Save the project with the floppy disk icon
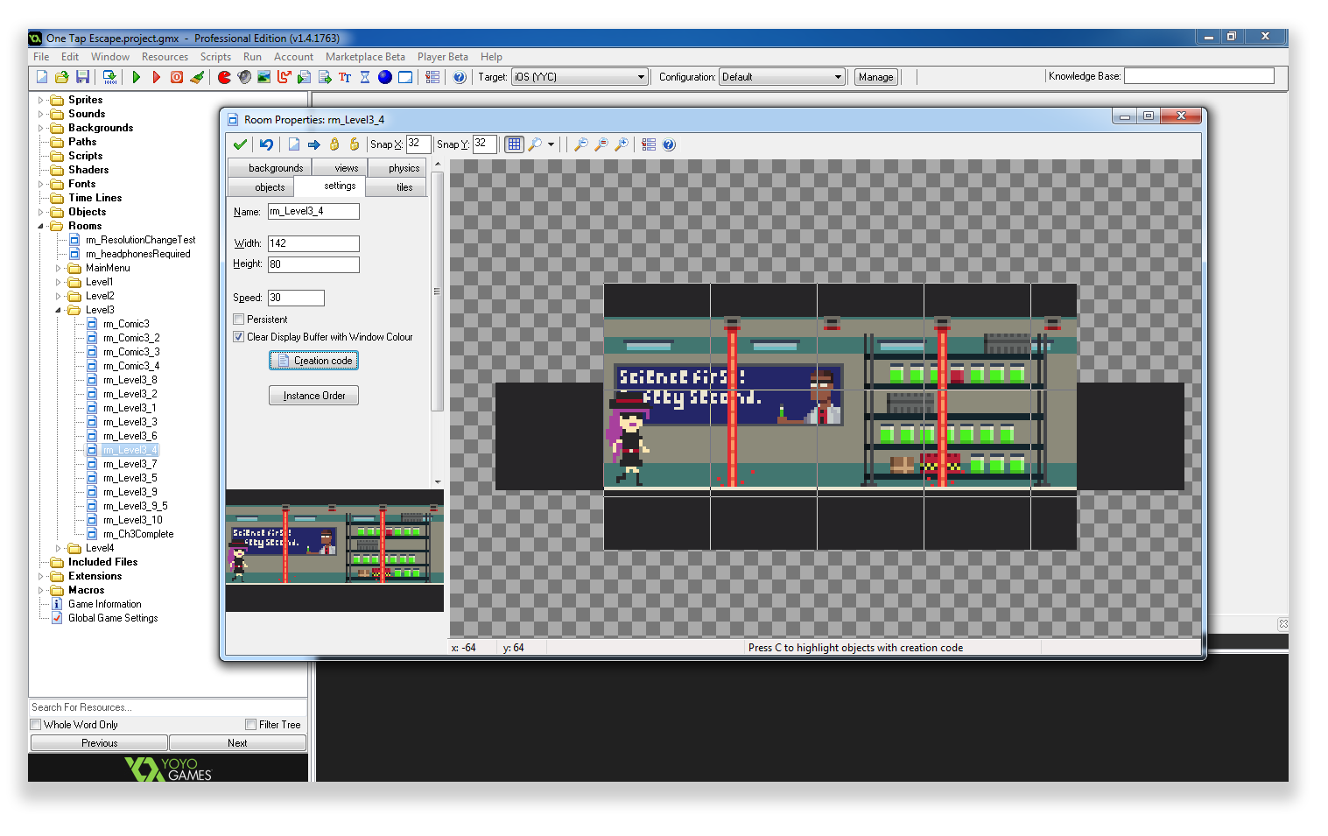This screenshot has height=836, width=1328. 82,77
